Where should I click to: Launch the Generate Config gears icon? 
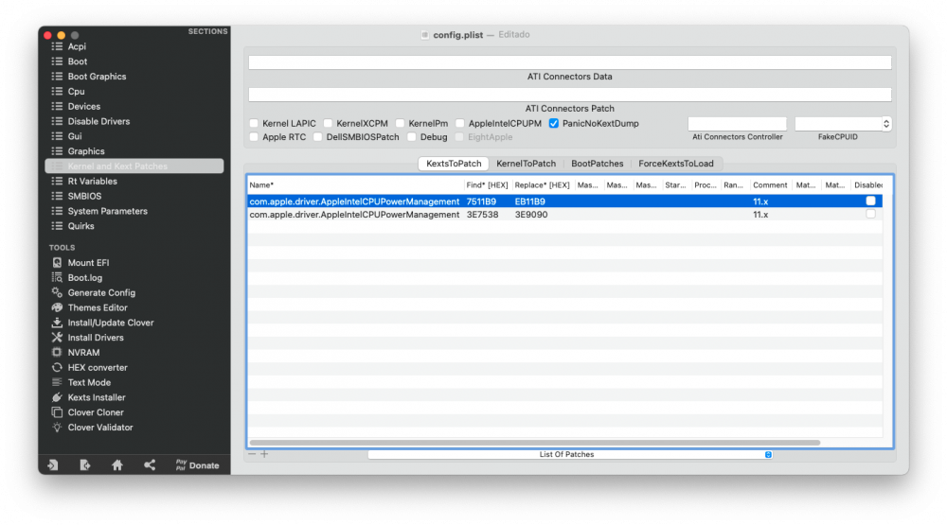pos(57,292)
